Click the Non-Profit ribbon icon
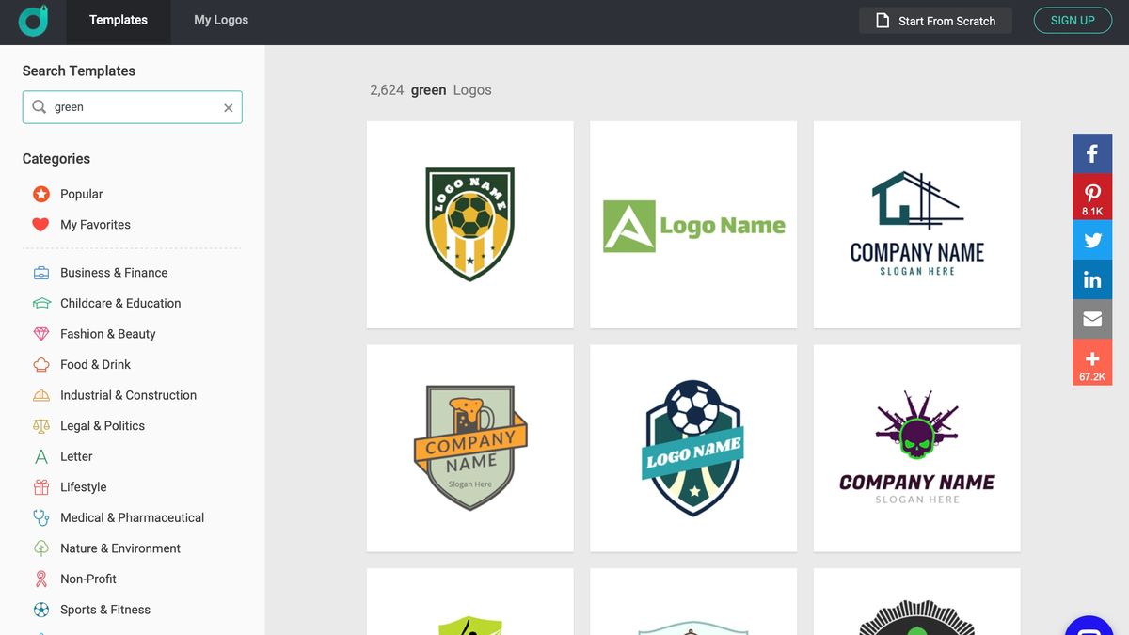1129x635 pixels. pos(41,579)
